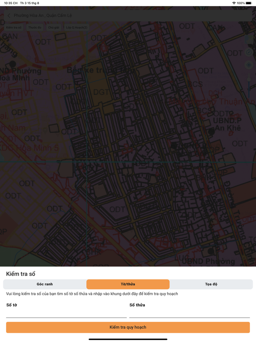Open the Chú giải legend chip
Image resolution: width=256 pixels, height=342 pixels.
[x=54, y=27]
